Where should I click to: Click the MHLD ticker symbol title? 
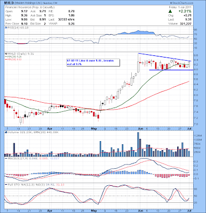9,3
